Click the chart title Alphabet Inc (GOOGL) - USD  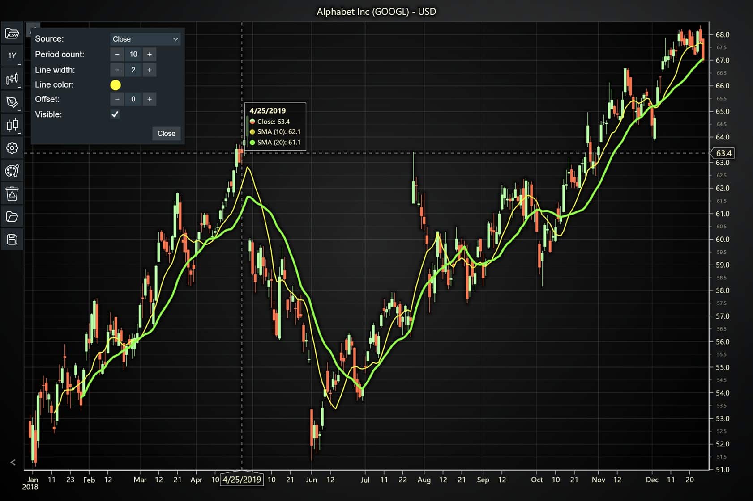click(x=376, y=12)
